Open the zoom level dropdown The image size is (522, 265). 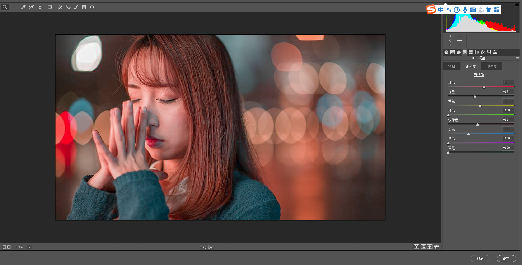pyautogui.click(x=29, y=247)
